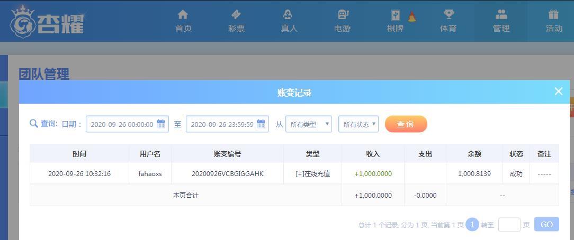This screenshot has width=574, height=240.
Task: Click the 收入 column header
Action: pos(373,154)
